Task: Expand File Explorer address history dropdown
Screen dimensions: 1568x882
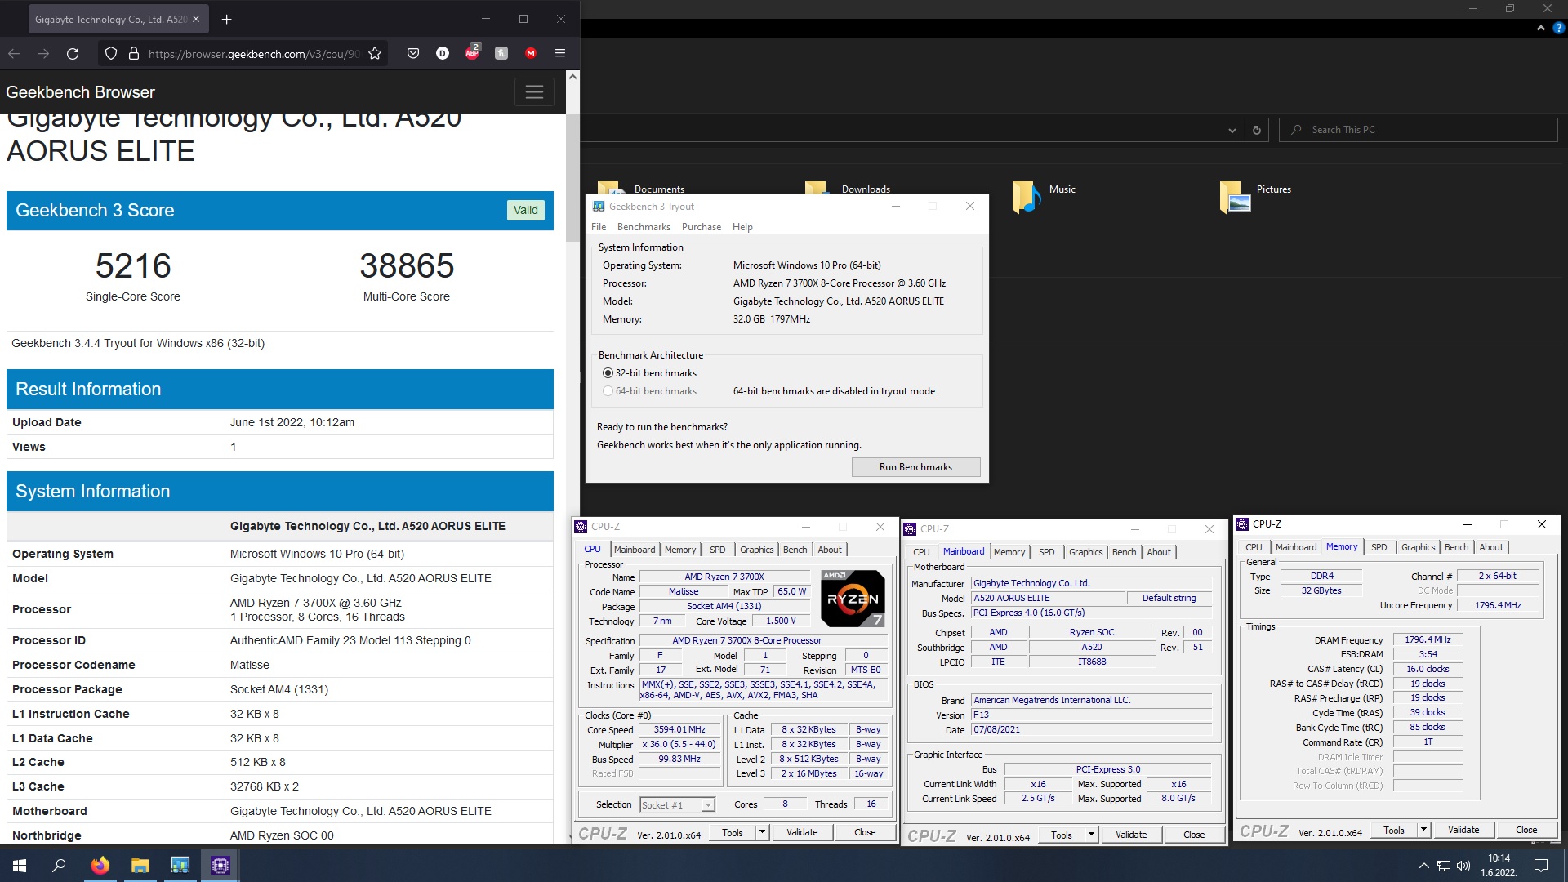Action: [1232, 131]
